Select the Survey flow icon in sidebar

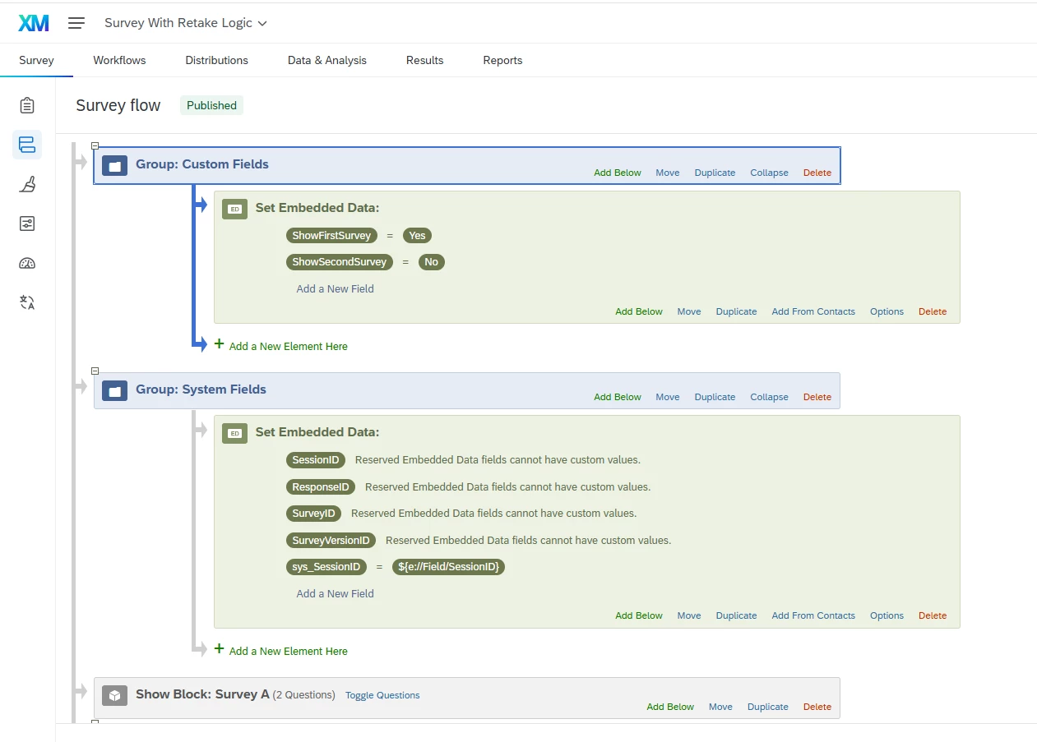27,145
